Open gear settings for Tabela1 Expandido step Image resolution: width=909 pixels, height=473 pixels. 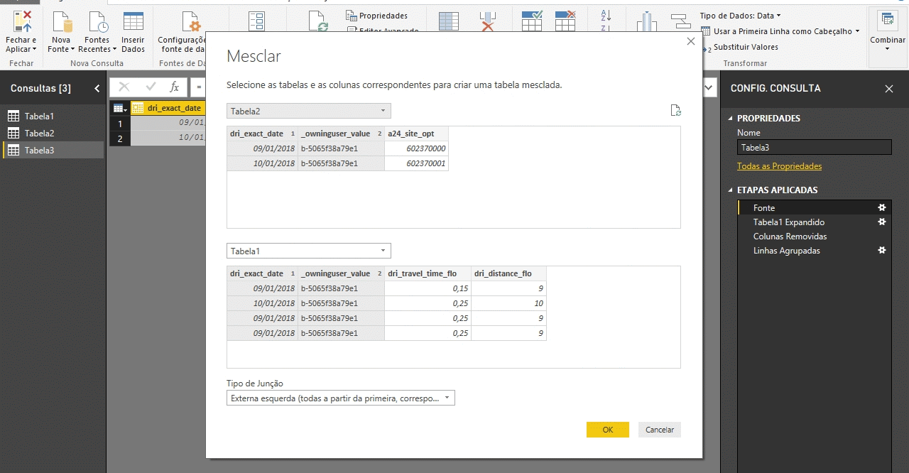pyautogui.click(x=882, y=222)
